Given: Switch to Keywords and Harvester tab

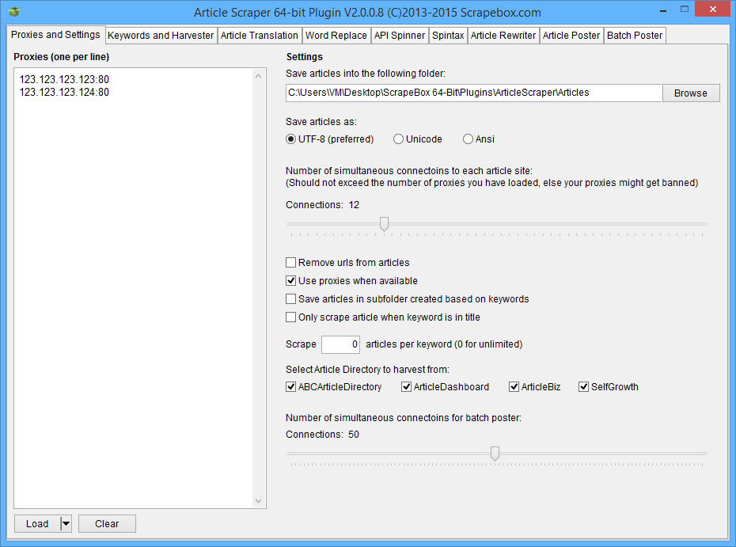Looking at the screenshot, I should 161,36.
